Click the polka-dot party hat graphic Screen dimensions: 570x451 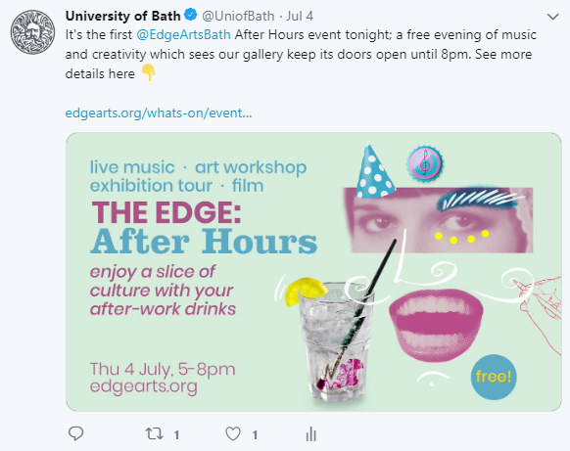click(374, 170)
